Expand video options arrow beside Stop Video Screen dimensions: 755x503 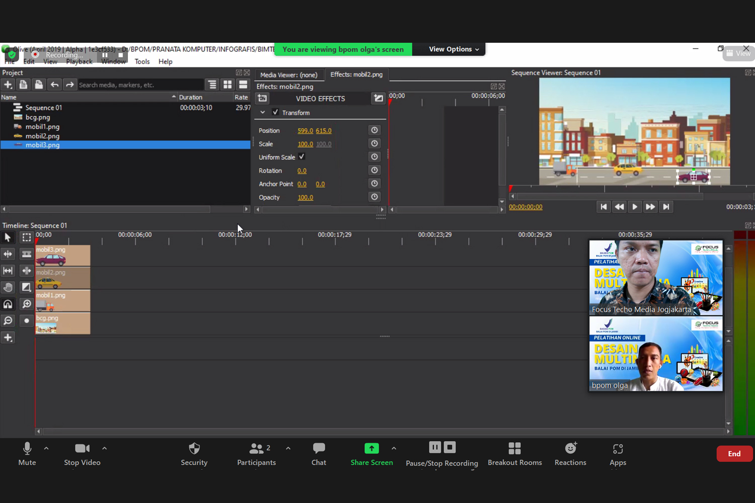pos(104,448)
